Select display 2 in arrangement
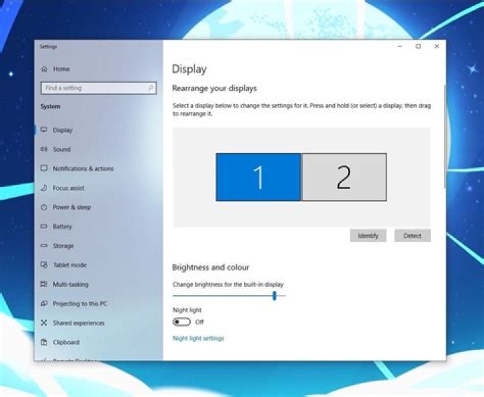Image resolution: width=484 pixels, height=397 pixels. point(344,177)
